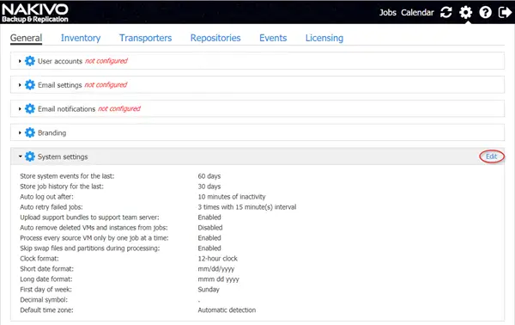The image size is (515, 325).
Task: Click 'not configured' next to User accounts
Action: click(x=106, y=61)
